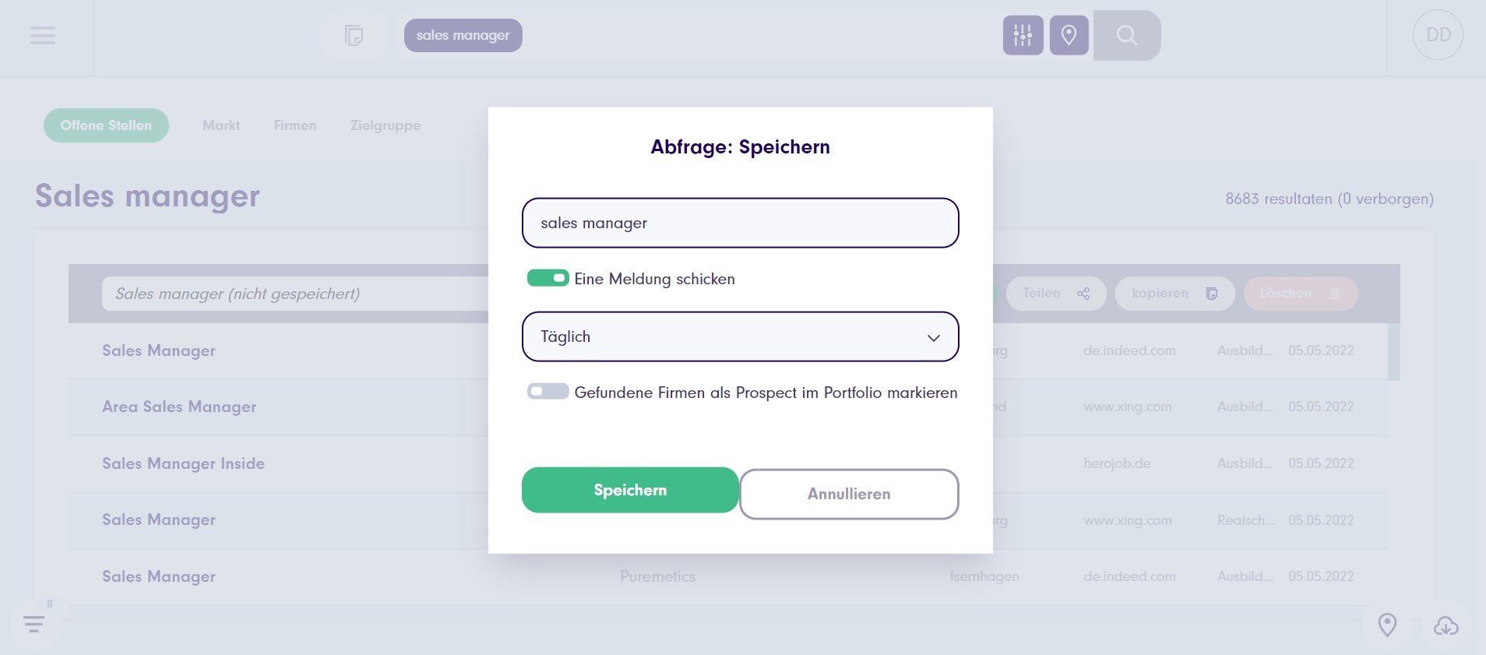Open the hamburger menu
The image size is (1486, 655).
[x=43, y=36]
